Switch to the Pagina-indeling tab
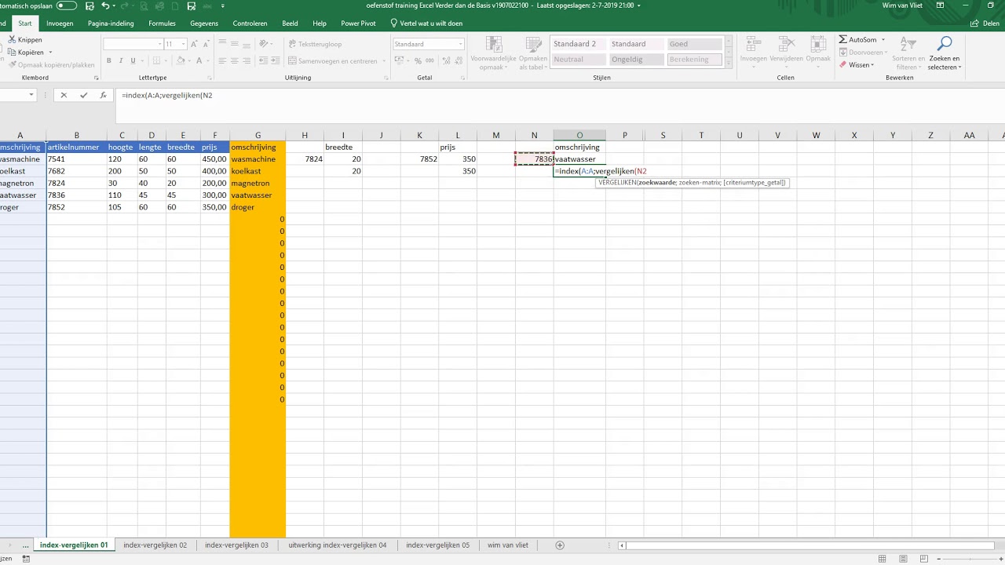The height and width of the screenshot is (565, 1005). click(111, 24)
